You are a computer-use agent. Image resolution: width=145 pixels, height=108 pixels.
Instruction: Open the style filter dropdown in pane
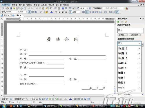click(142, 95)
